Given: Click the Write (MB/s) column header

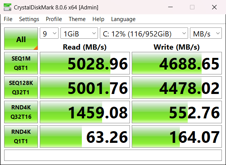Looking at the screenshot, I should click(x=177, y=47).
